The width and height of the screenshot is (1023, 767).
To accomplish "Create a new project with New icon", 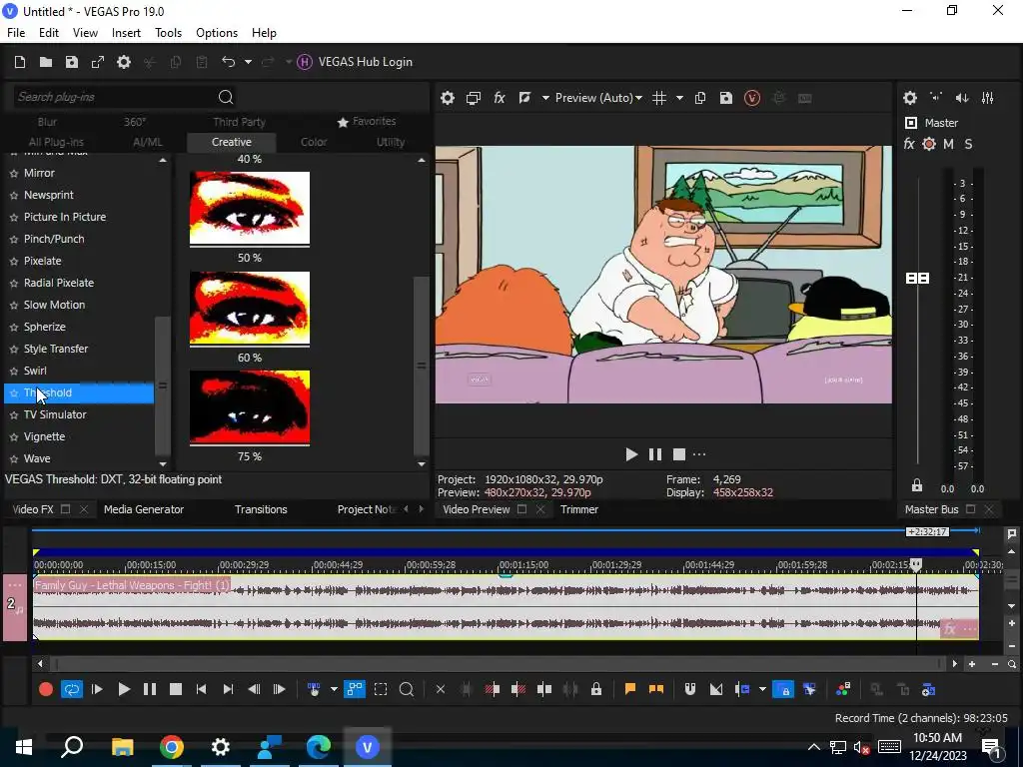I will click(20, 62).
